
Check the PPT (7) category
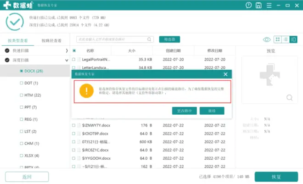[x=22, y=107]
